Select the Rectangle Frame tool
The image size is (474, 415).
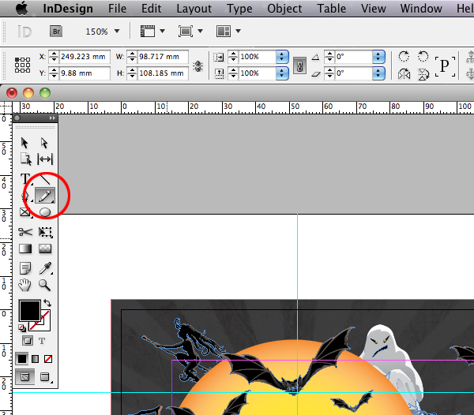click(x=25, y=212)
